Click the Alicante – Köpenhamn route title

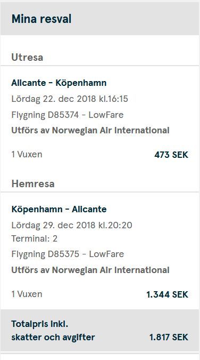tap(59, 83)
